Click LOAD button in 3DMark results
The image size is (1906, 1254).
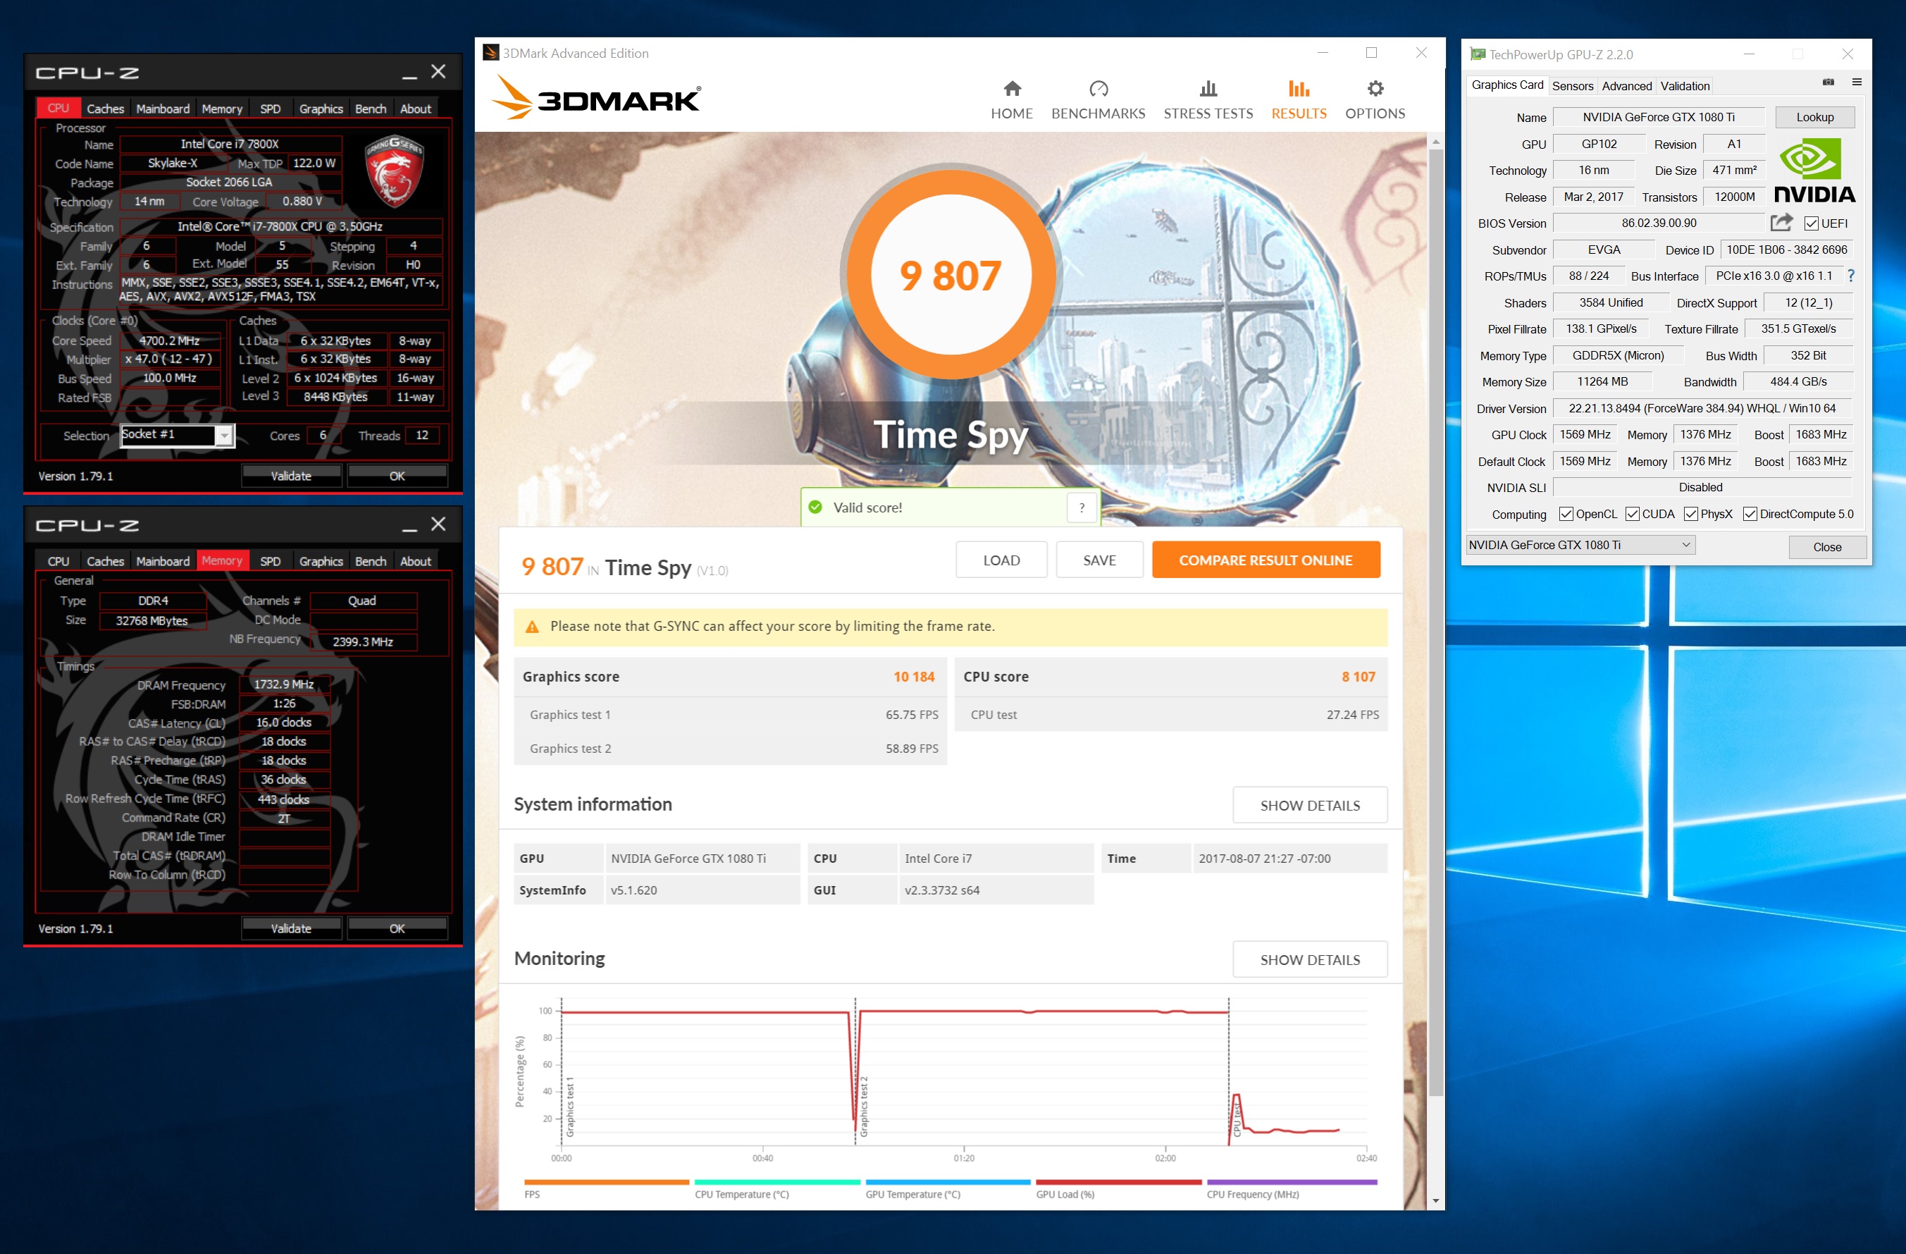pyautogui.click(x=1001, y=560)
